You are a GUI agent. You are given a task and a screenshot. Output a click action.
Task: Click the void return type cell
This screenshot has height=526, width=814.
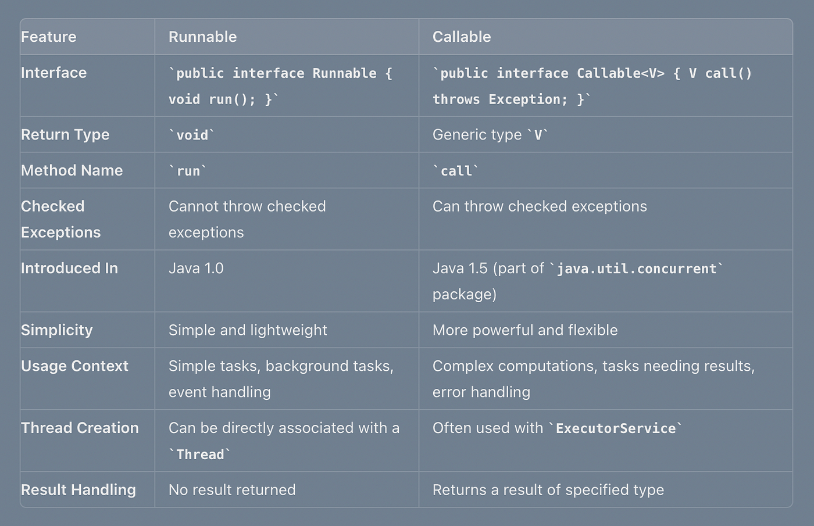[x=192, y=135]
